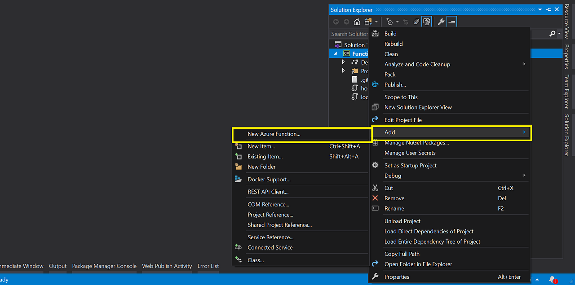Expand the Dependencies tree node
This screenshot has width=575, height=285.
(343, 62)
